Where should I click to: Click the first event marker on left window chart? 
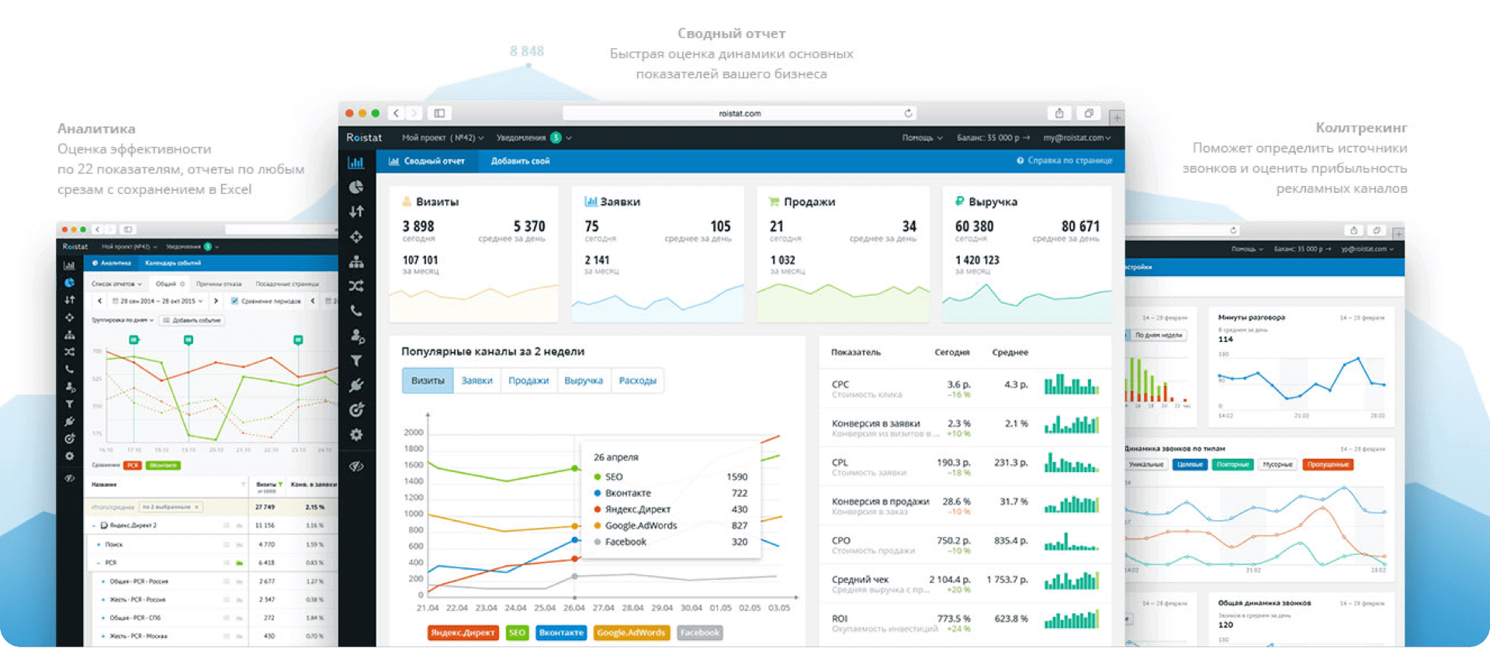[133, 340]
